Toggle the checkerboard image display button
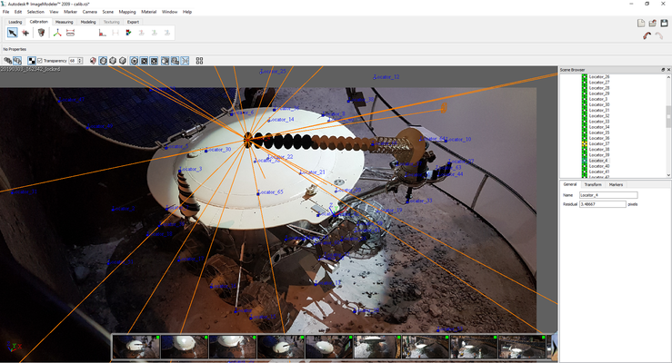The height and width of the screenshot is (363, 672). pyautogui.click(x=32, y=61)
